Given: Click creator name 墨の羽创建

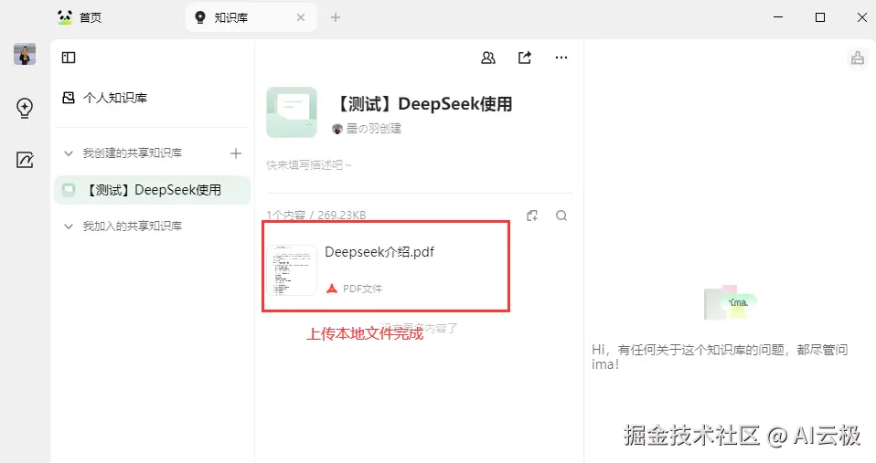Looking at the screenshot, I should (374, 128).
